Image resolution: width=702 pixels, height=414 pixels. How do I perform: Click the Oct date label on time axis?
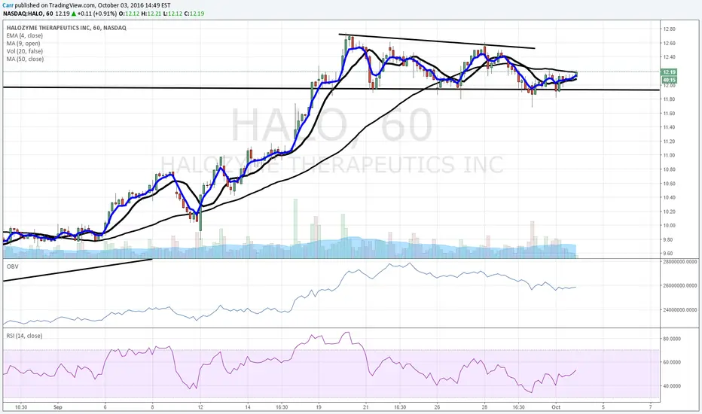556,407
